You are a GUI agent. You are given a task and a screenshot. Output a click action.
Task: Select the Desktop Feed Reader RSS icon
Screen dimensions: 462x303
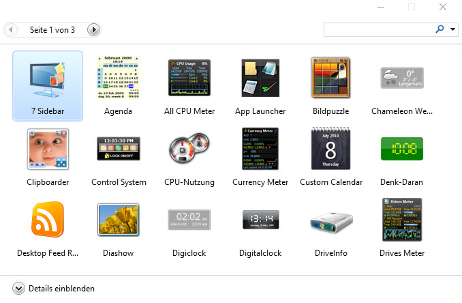(48, 220)
